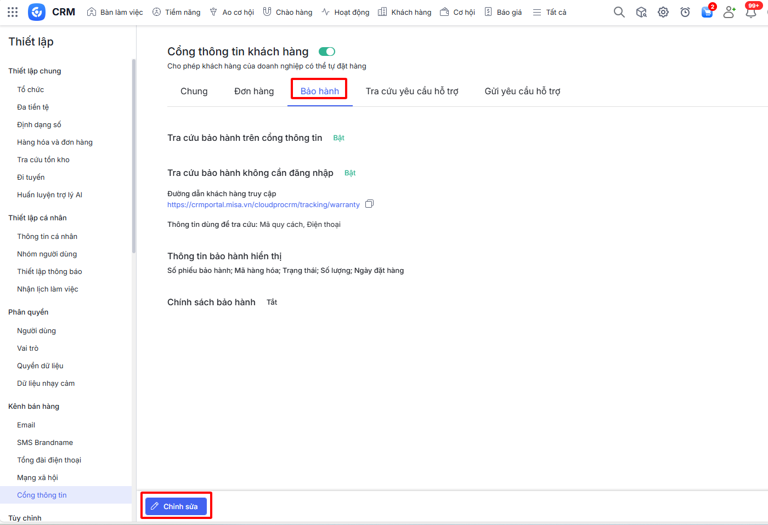Click the 3D box icon in header
The image size is (768, 525).
click(x=641, y=12)
